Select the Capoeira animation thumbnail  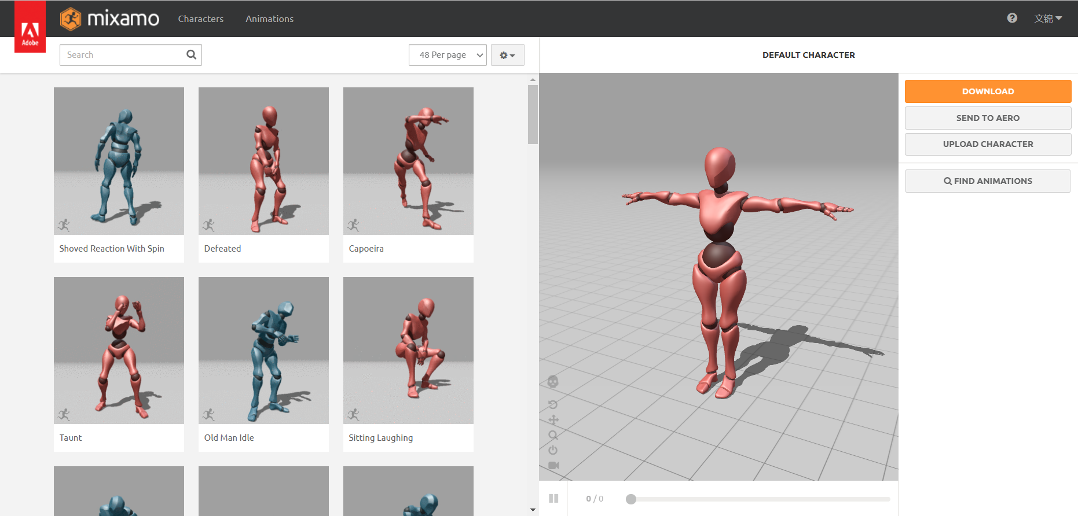click(x=408, y=161)
